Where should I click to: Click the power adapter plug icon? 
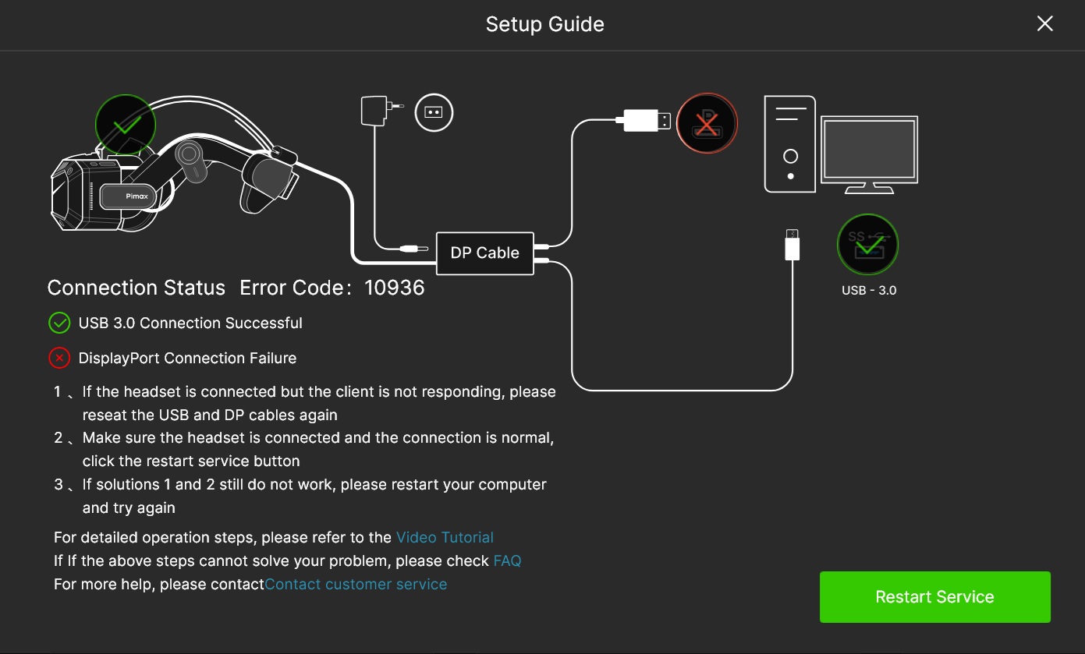click(x=378, y=110)
